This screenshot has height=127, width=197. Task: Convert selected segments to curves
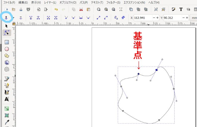coord(106,18)
